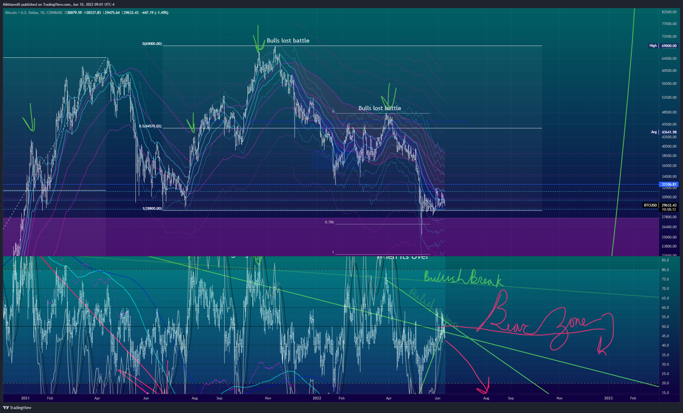Click the 82500.00 price axis label

669,12
